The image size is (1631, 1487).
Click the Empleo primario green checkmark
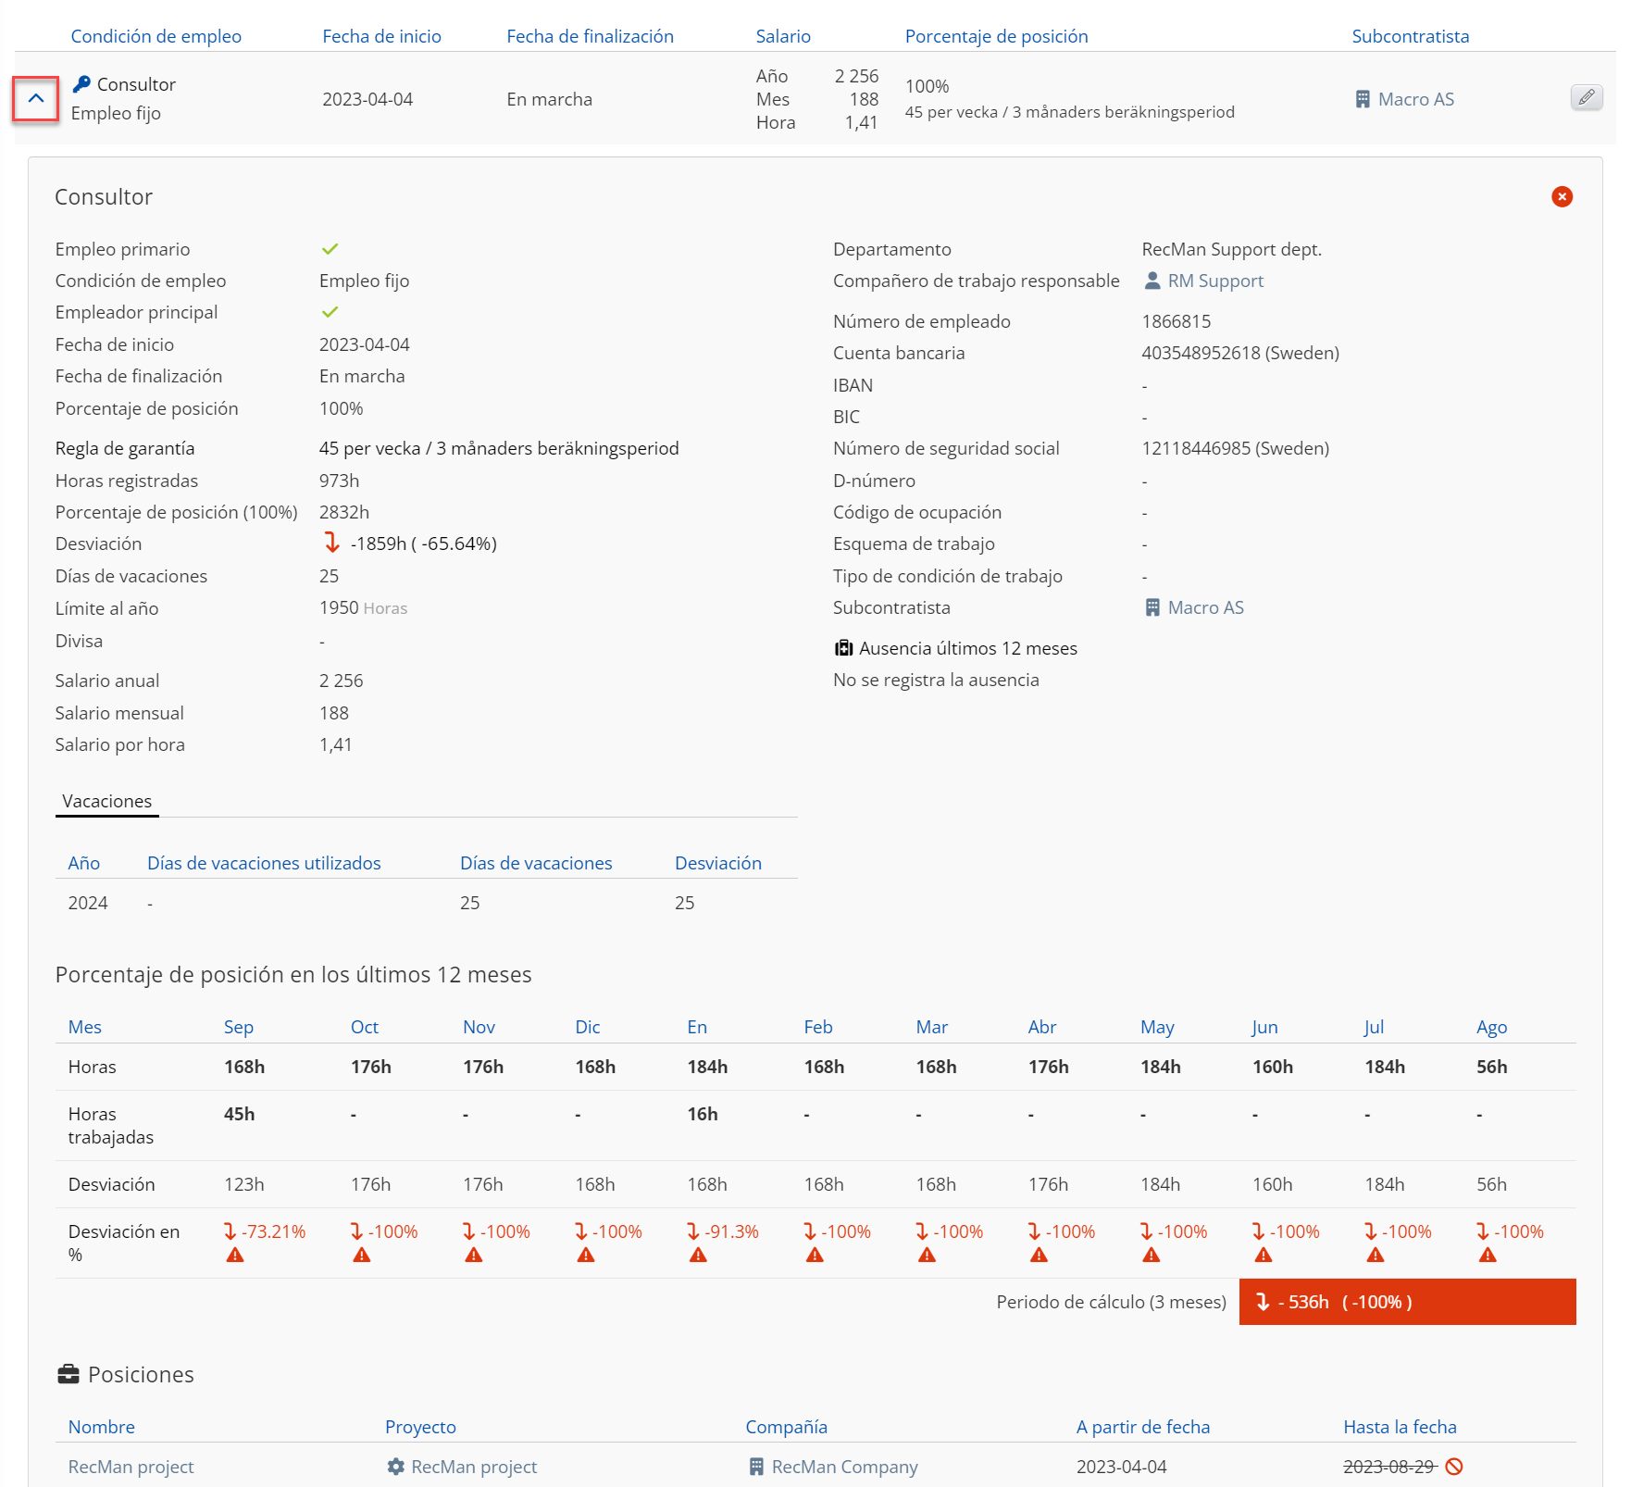click(x=330, y=249)
